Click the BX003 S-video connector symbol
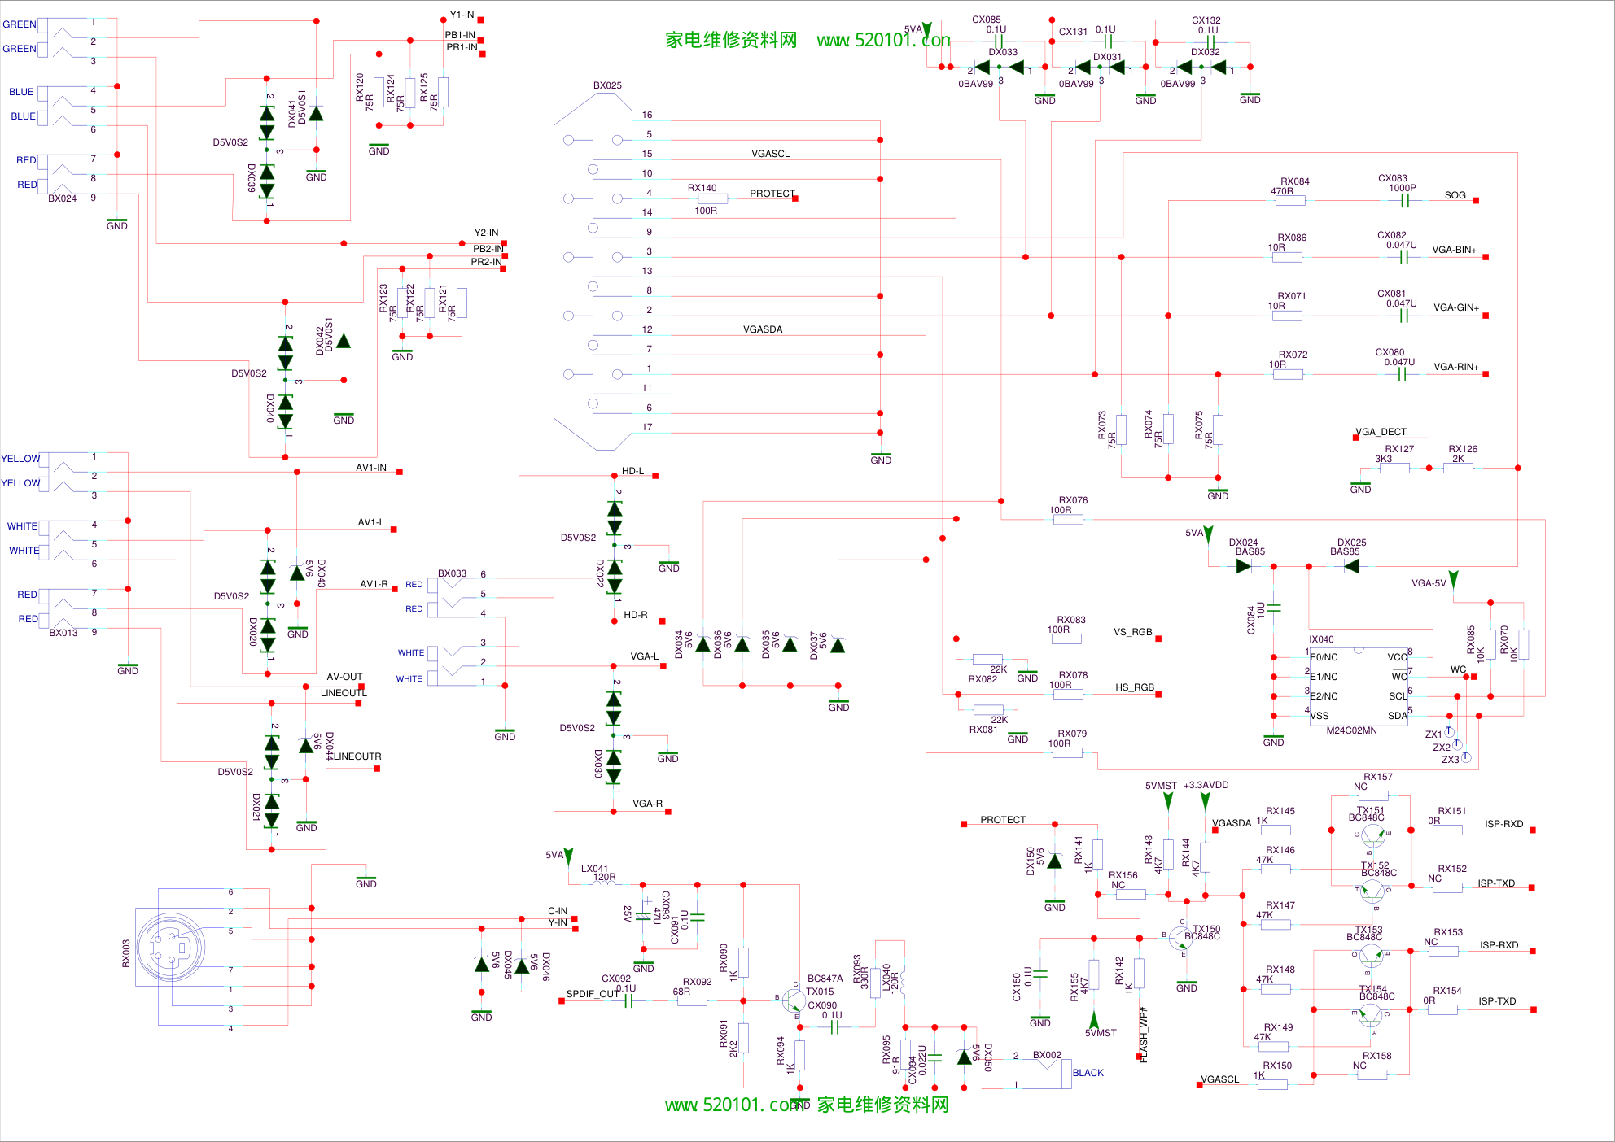 172,948
